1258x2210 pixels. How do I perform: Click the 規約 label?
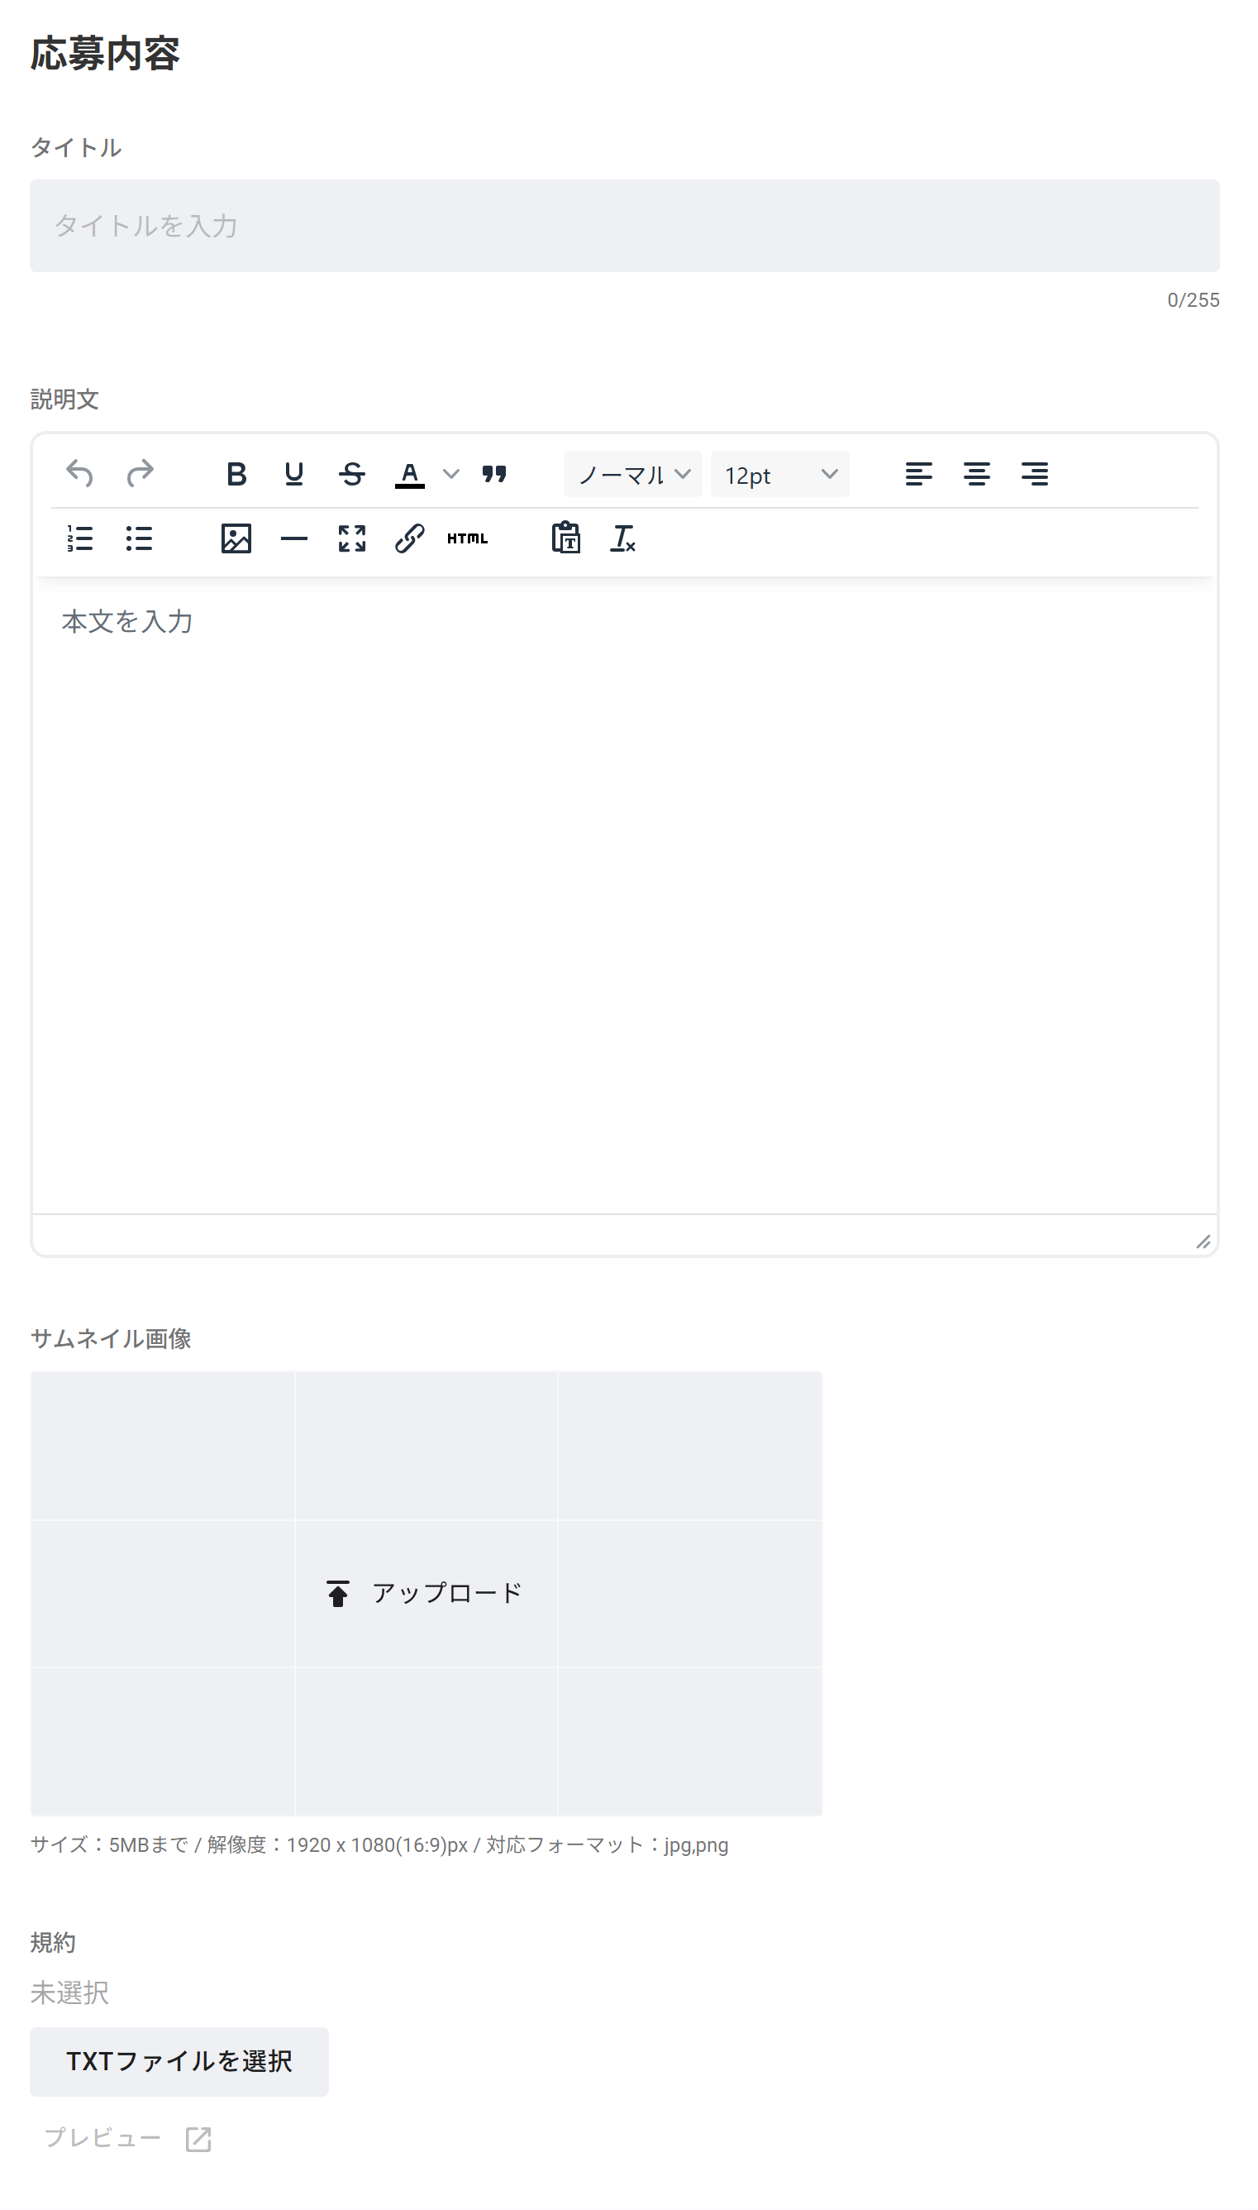point(53,1944)
